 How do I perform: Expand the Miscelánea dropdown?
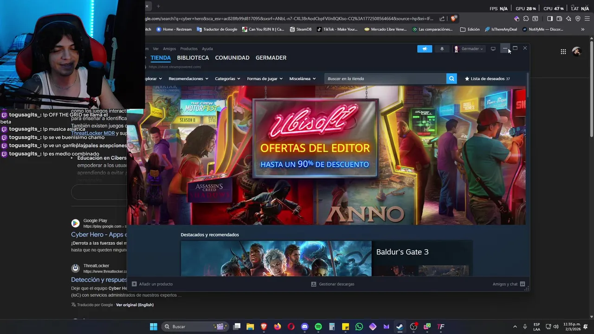pos(303,78)
